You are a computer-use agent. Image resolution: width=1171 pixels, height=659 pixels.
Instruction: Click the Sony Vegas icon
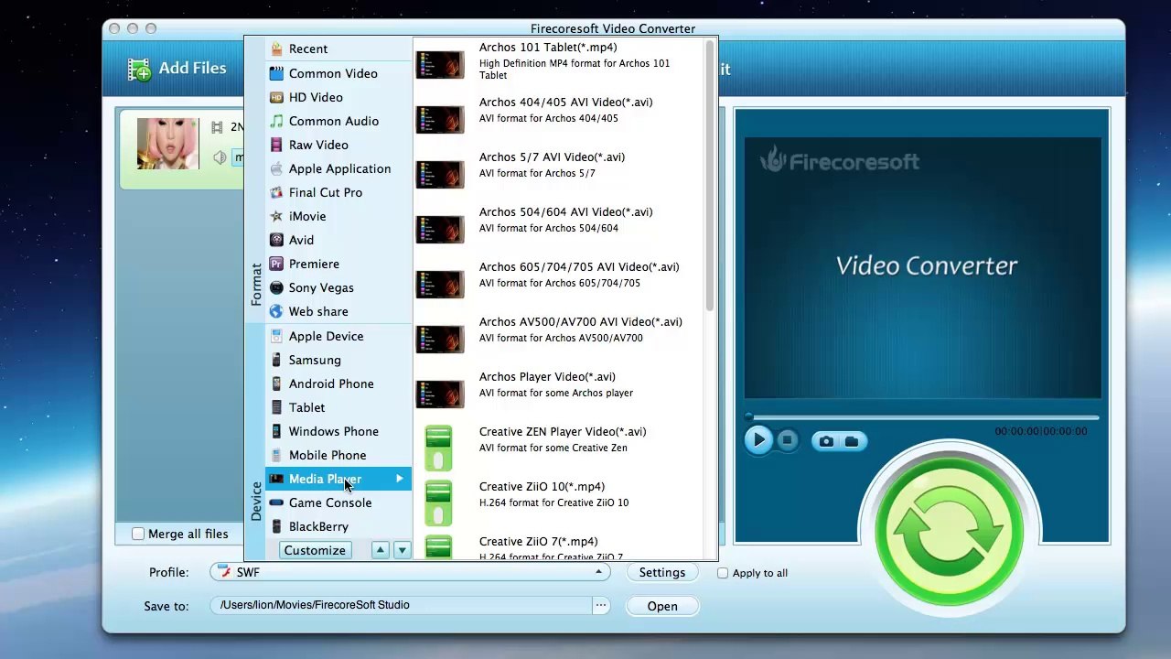[x=276, y=287]
